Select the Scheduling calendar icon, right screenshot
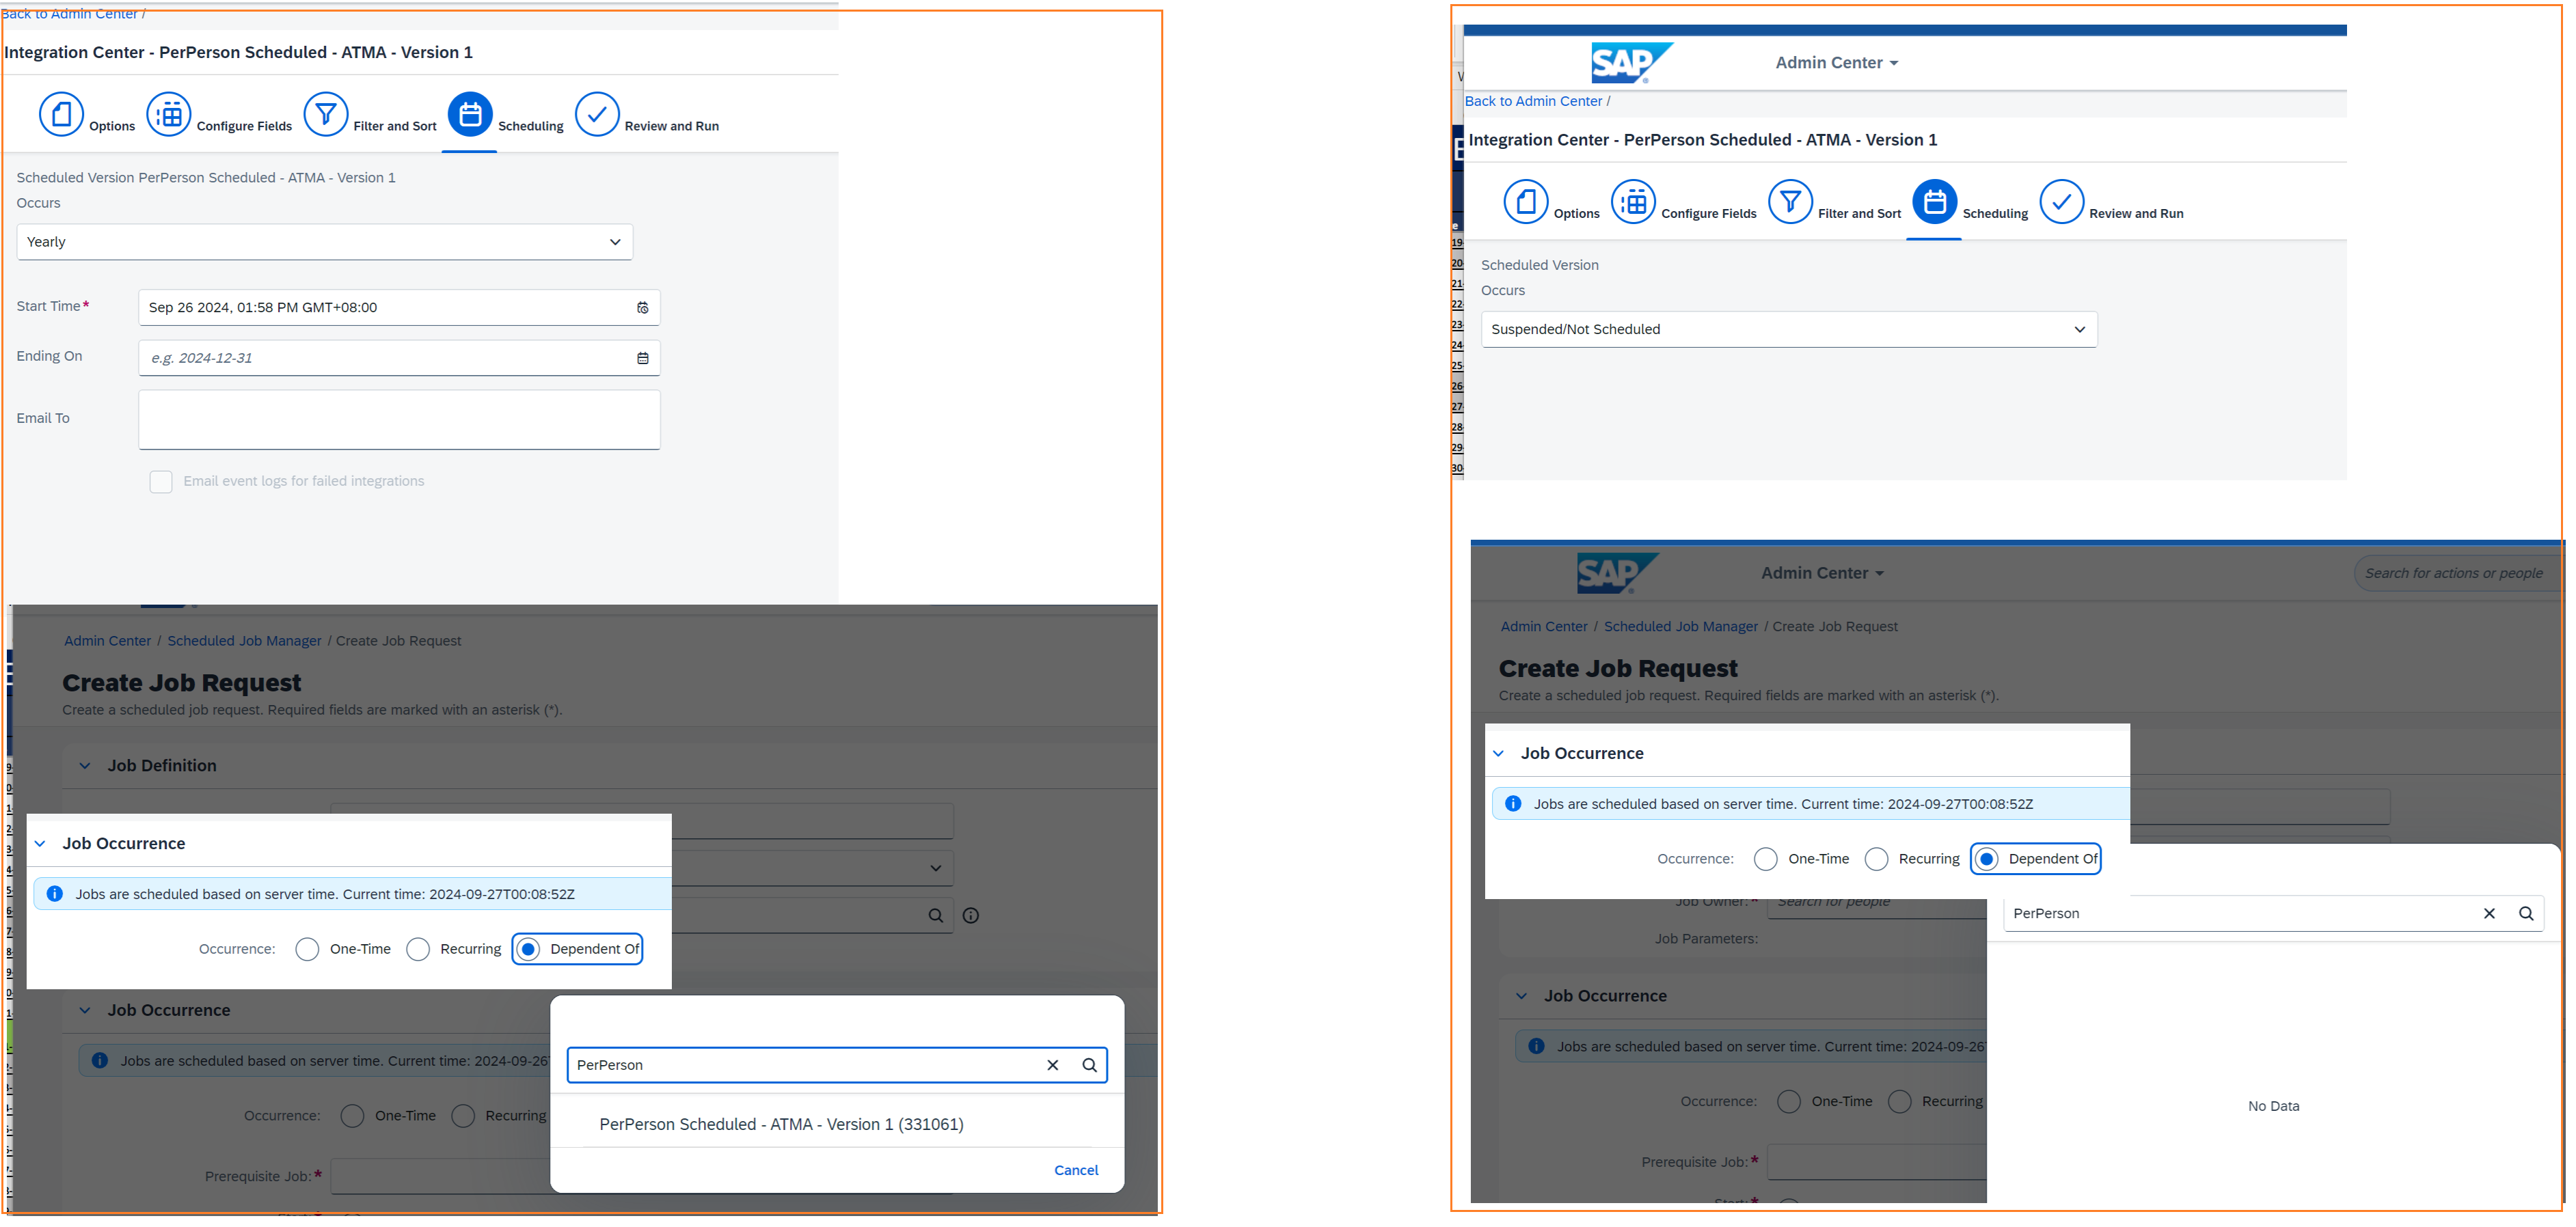Image resolution: width=2576 pixels, height=1227 pixels. click(1935, 202)
